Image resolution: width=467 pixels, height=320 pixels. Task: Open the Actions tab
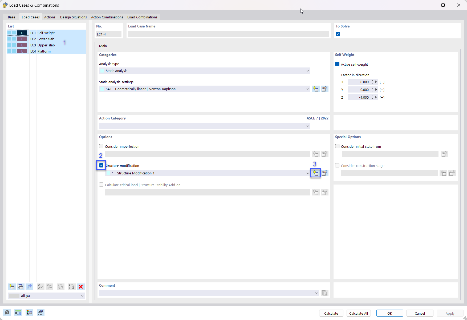point(50,17)
